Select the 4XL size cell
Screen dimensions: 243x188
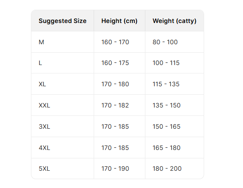pyautogui.click(x=62, y=148)
